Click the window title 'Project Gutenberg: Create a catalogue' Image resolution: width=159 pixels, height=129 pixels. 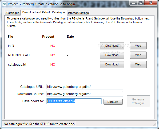42,4
